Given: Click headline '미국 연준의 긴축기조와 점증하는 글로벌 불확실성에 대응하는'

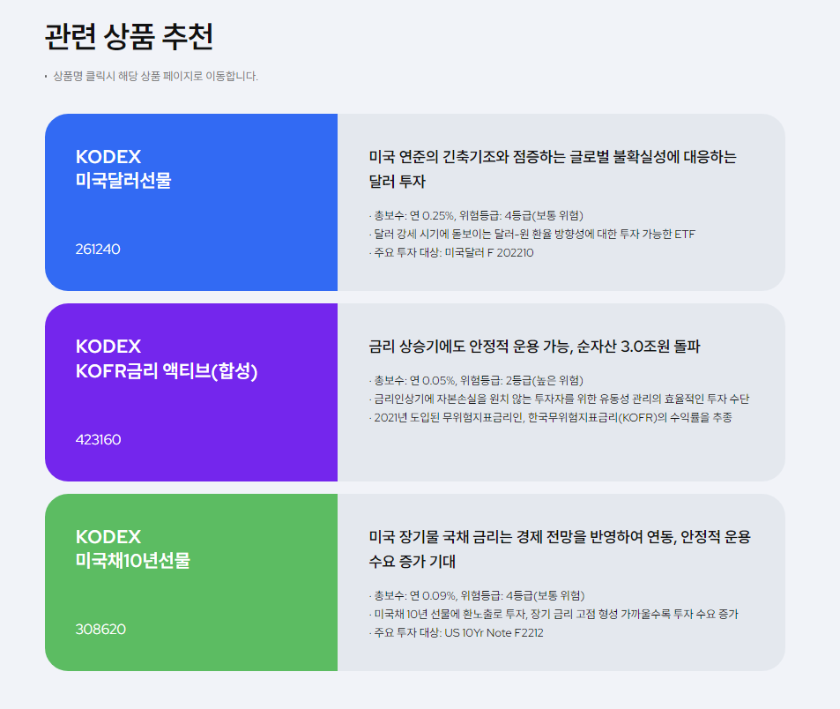Looking at the screenshot, I should 553,157.
